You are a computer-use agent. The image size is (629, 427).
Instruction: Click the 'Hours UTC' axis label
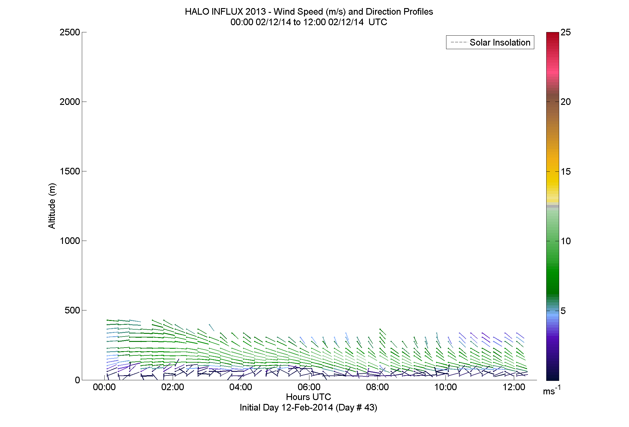click(x=309, y=397)
